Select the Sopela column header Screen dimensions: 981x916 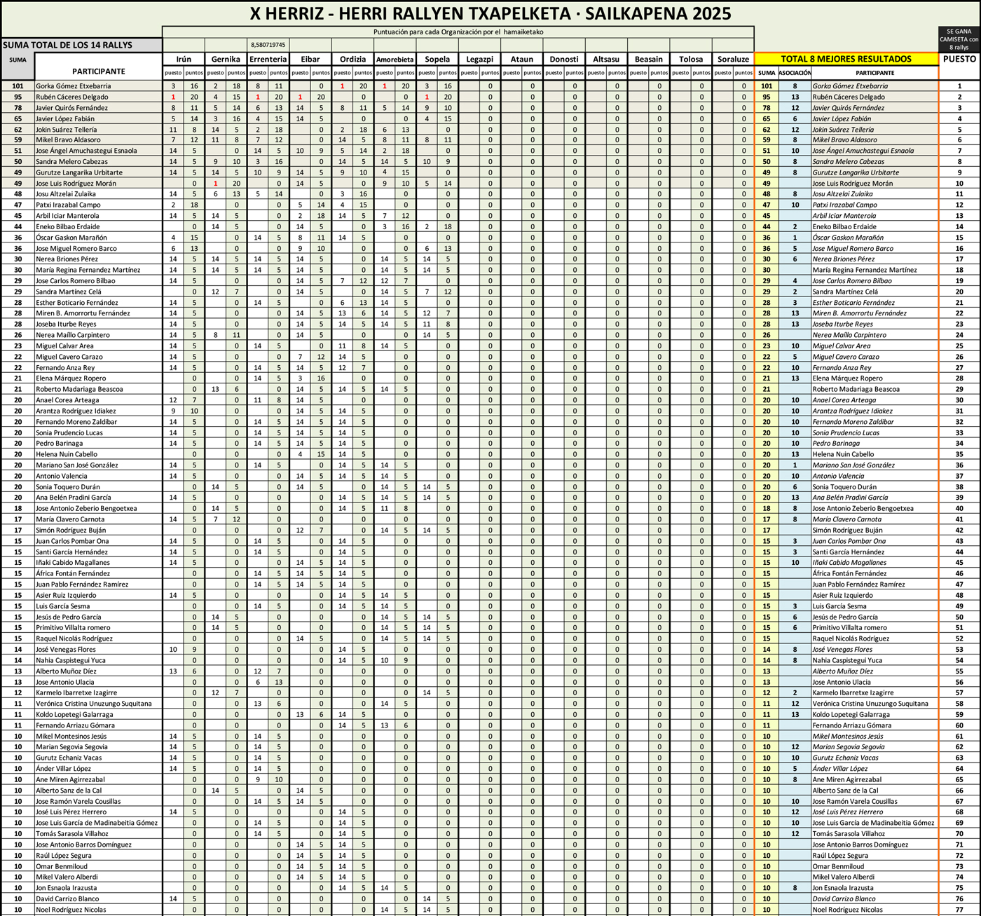[x=437, y=59]
